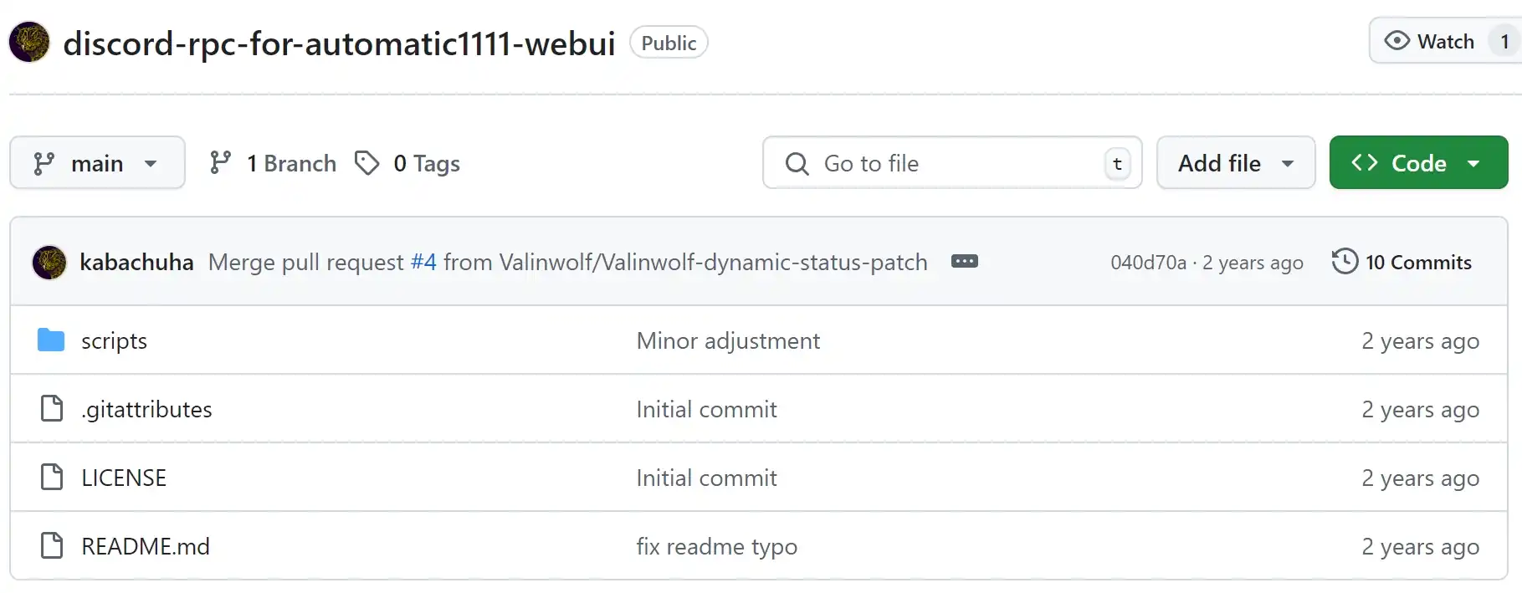Click the Go to file search field

[x=952, y=163]
